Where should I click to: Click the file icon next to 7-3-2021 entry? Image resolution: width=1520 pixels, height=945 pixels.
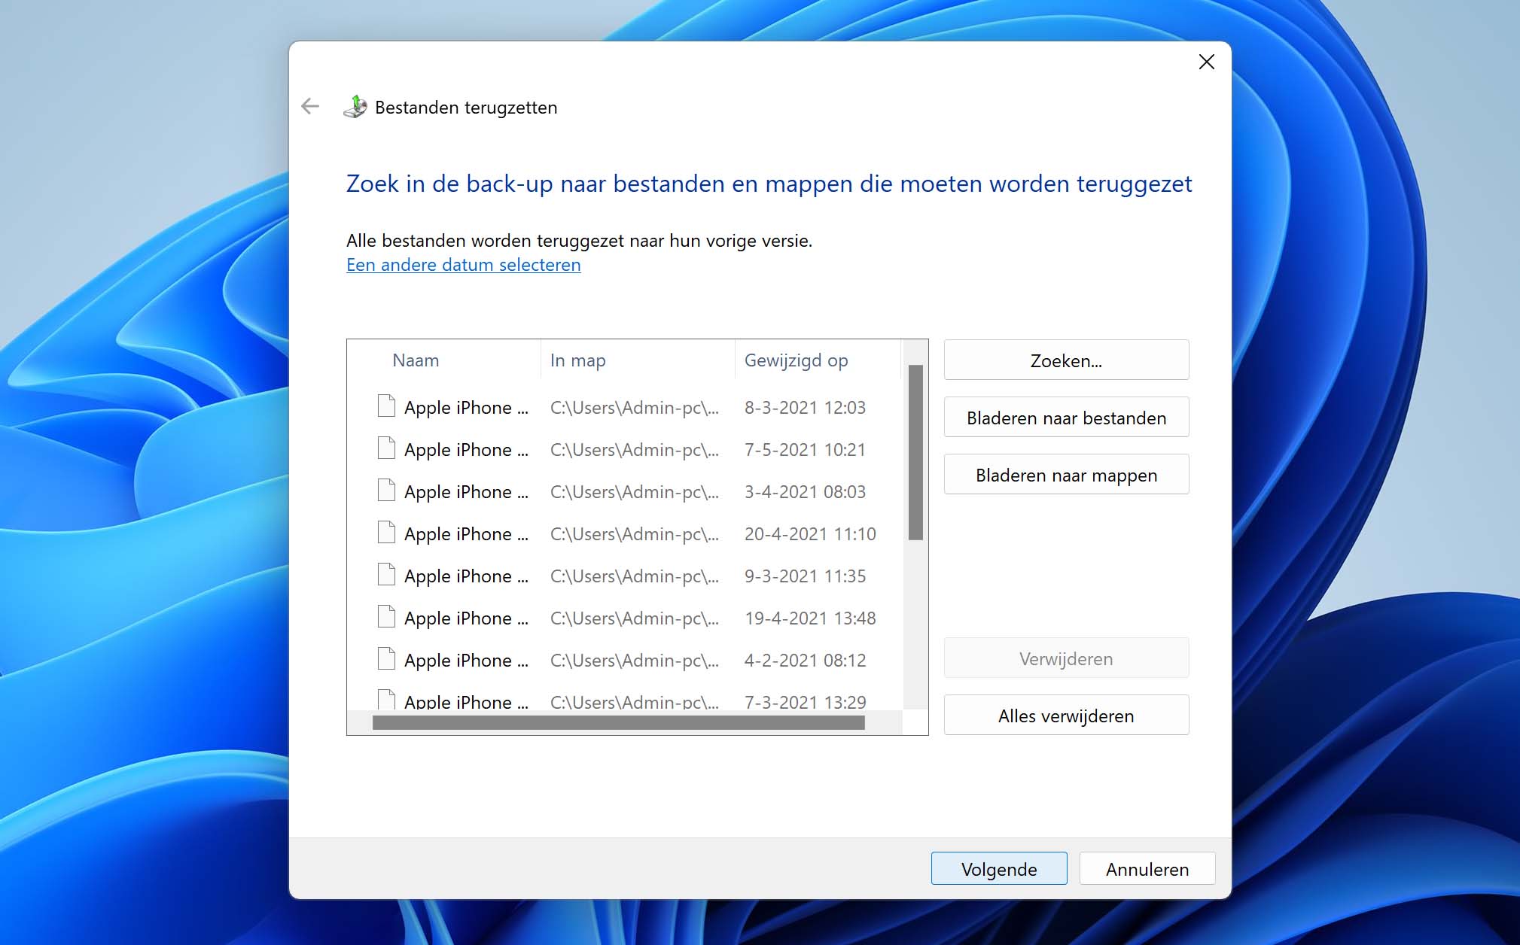point(383,701)
